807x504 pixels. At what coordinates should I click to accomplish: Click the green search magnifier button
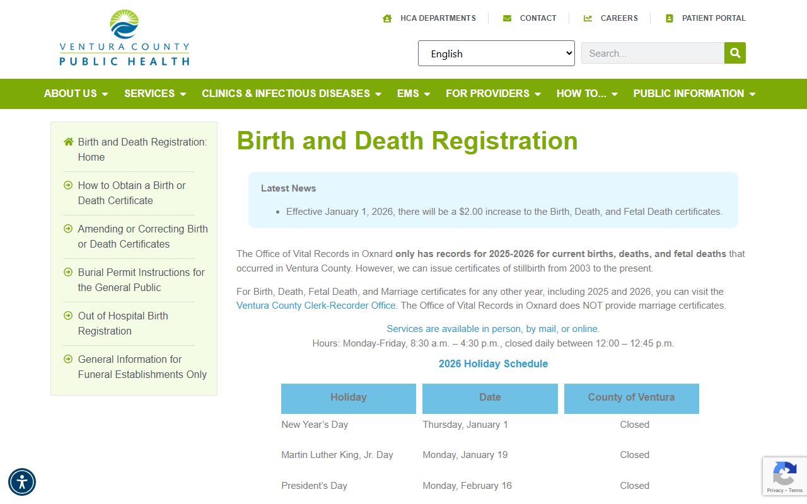(x=735, y=53)
